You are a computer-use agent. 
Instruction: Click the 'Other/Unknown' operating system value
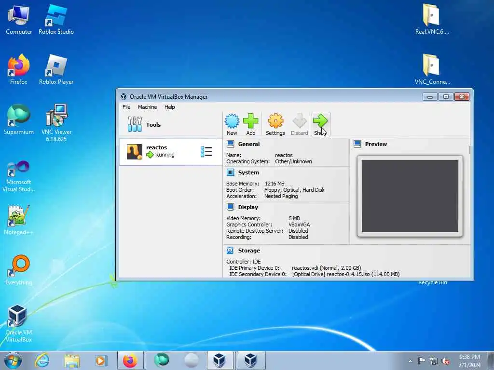pyautogui.click(x=293, y=161)
